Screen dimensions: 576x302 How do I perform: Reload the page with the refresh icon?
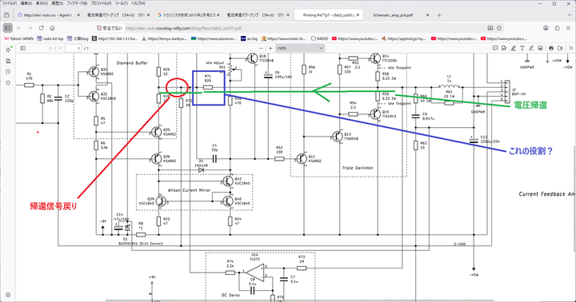click(41, 28)
